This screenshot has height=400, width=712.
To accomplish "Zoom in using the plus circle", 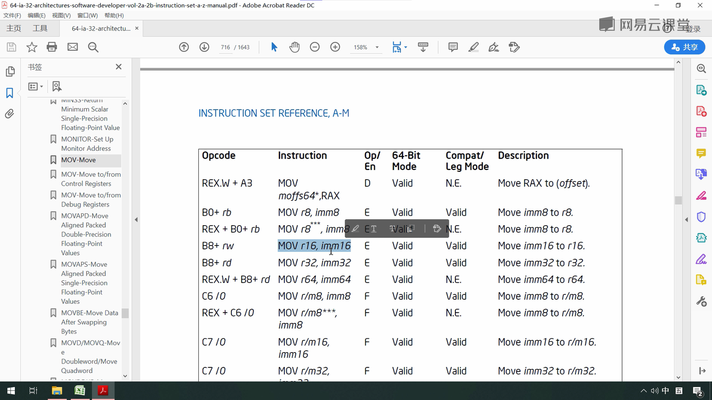I will click(x=335, y=47).
